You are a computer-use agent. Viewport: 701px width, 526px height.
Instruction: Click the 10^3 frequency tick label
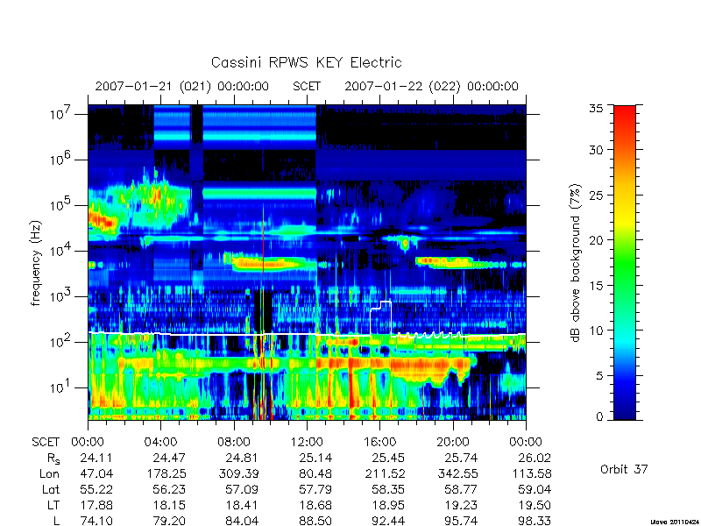(61, 296)
